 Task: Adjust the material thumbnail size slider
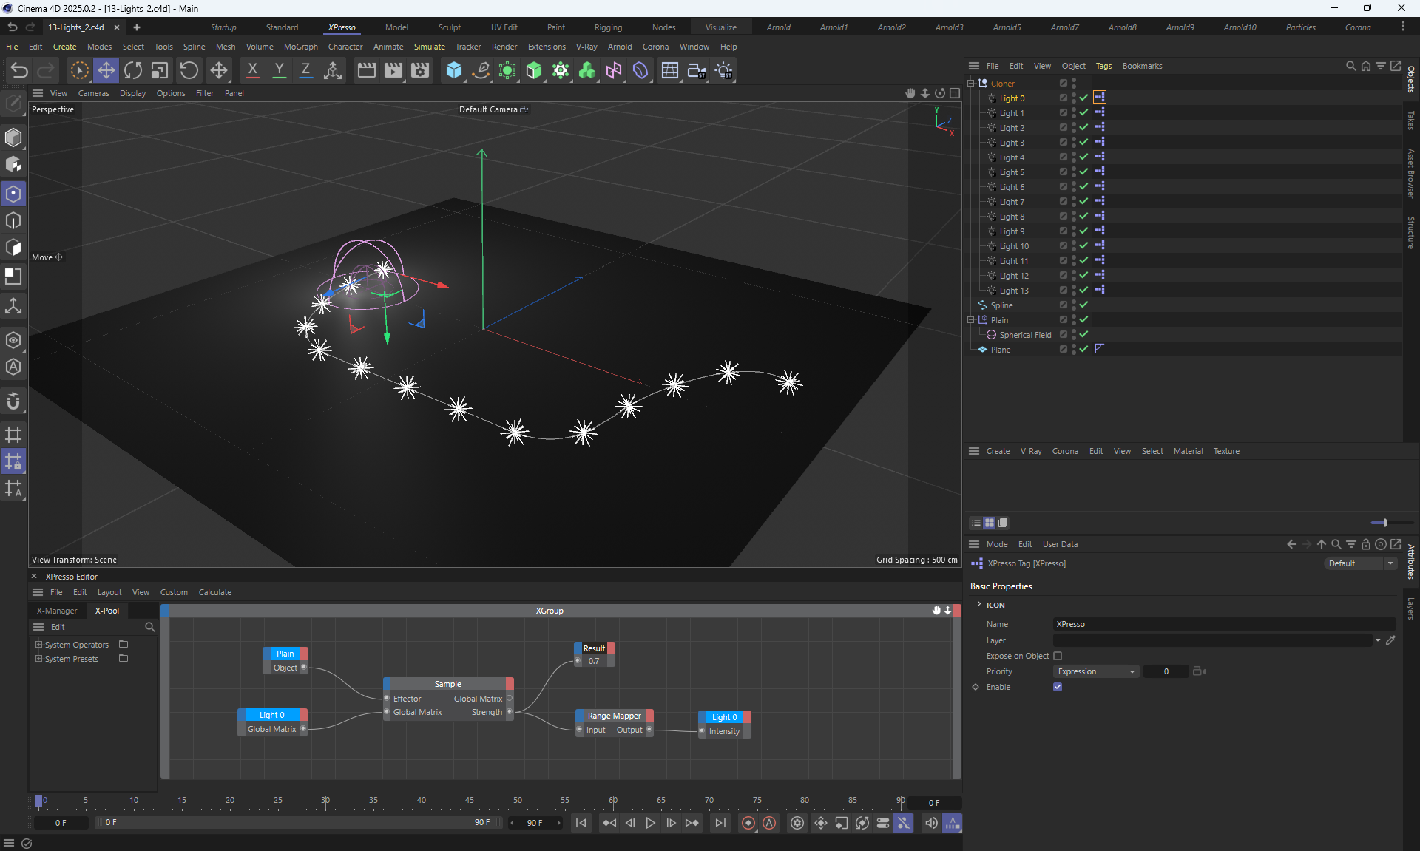pos(1384,523)
